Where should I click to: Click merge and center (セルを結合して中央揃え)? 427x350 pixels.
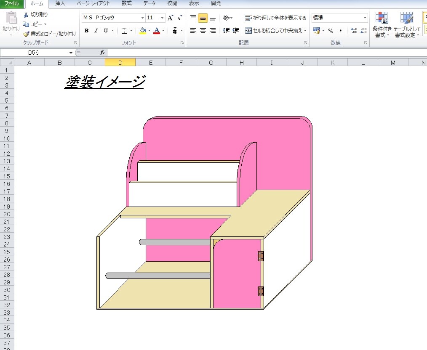274,30
